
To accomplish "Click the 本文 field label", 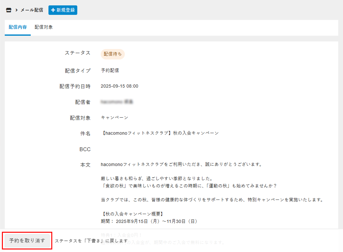I will pos(85,165).
